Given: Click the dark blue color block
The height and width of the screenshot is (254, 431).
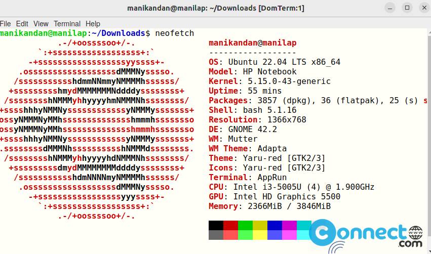Looking at the screenshot, I should point(275,226).
